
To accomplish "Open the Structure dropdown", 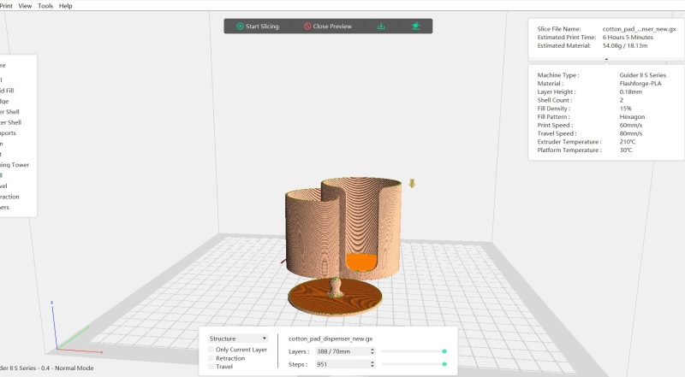I will pos(239,339).
